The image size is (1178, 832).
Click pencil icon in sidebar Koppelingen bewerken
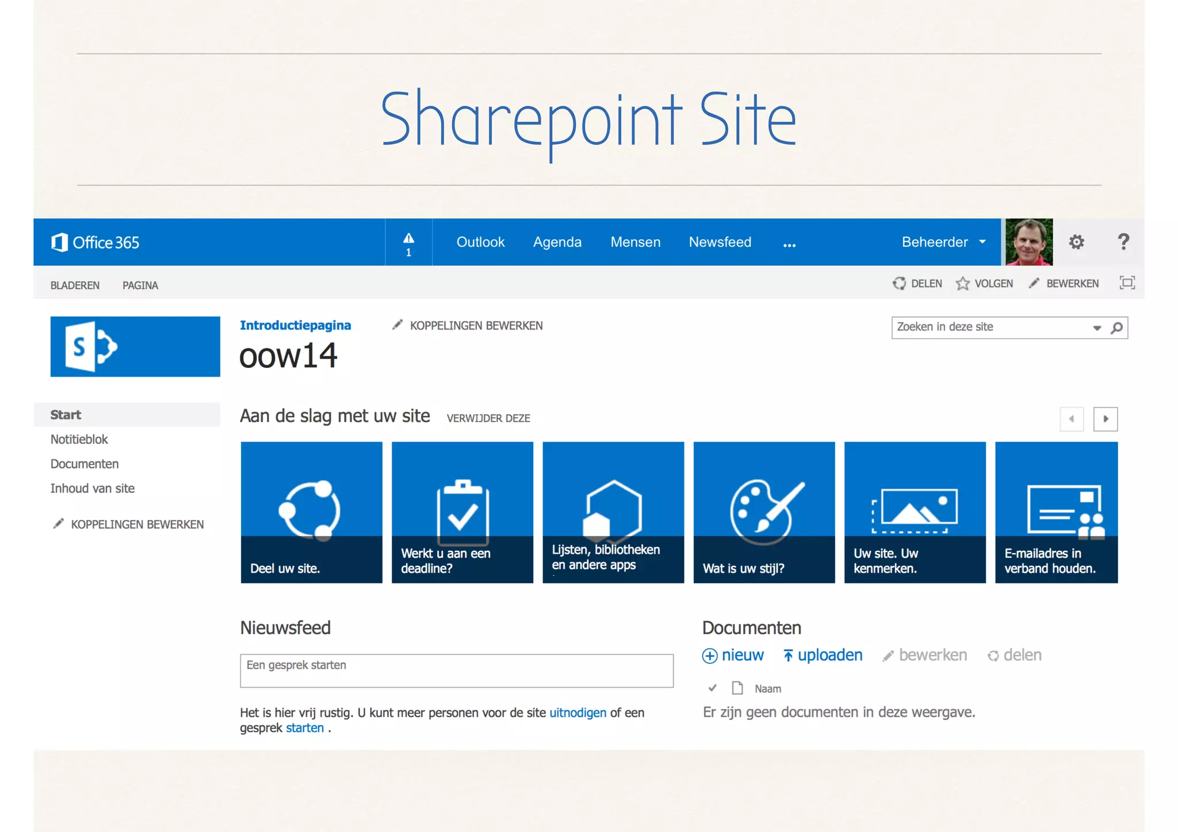point(58,524)
